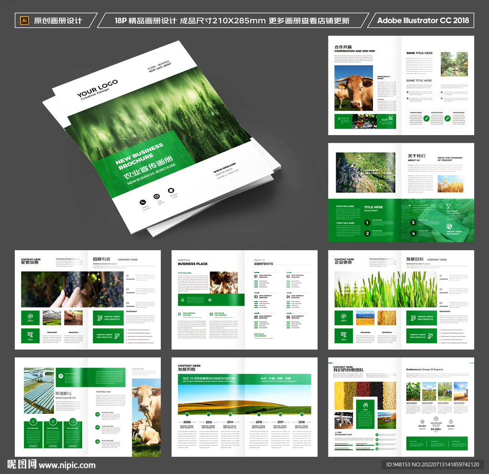The height and width of the screenshot is (474, 489).
Task: Click YOUR LOGO text on cover
Action: 97,88
